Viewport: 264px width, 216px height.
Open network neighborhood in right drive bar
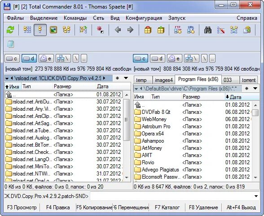192,58
